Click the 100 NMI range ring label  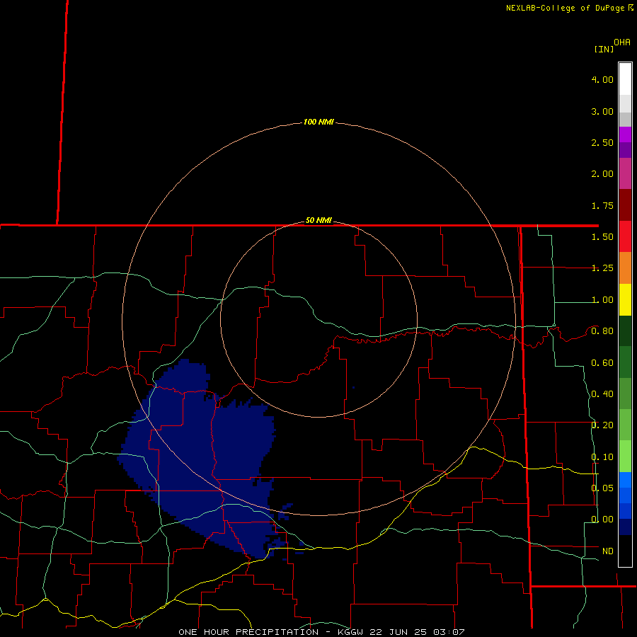[318, 122]
